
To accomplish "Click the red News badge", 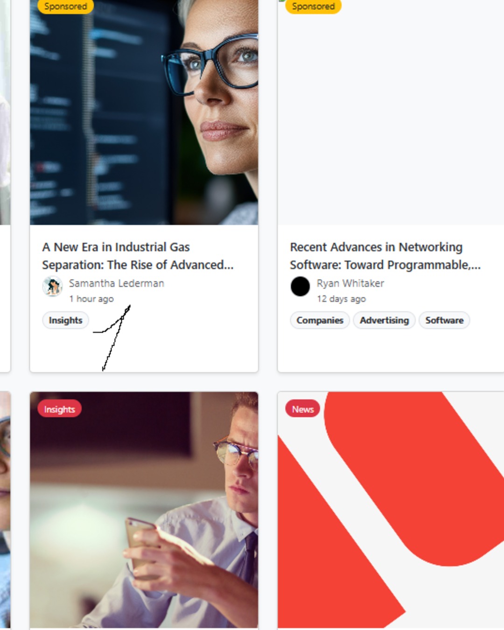I will (302, 409).
